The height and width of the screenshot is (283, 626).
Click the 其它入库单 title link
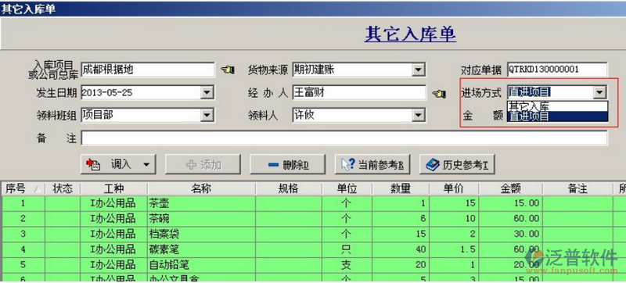pyautogui.click(x=410, y=34)
